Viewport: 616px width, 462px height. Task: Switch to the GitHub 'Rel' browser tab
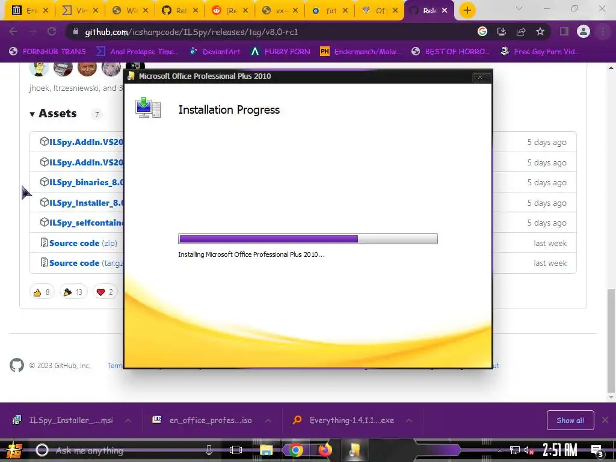(179, 11)
